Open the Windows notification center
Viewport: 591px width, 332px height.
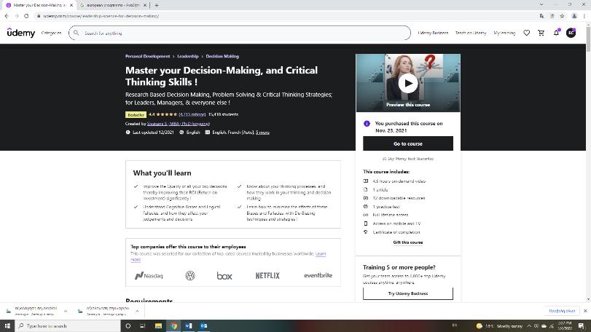click(581, 326)
